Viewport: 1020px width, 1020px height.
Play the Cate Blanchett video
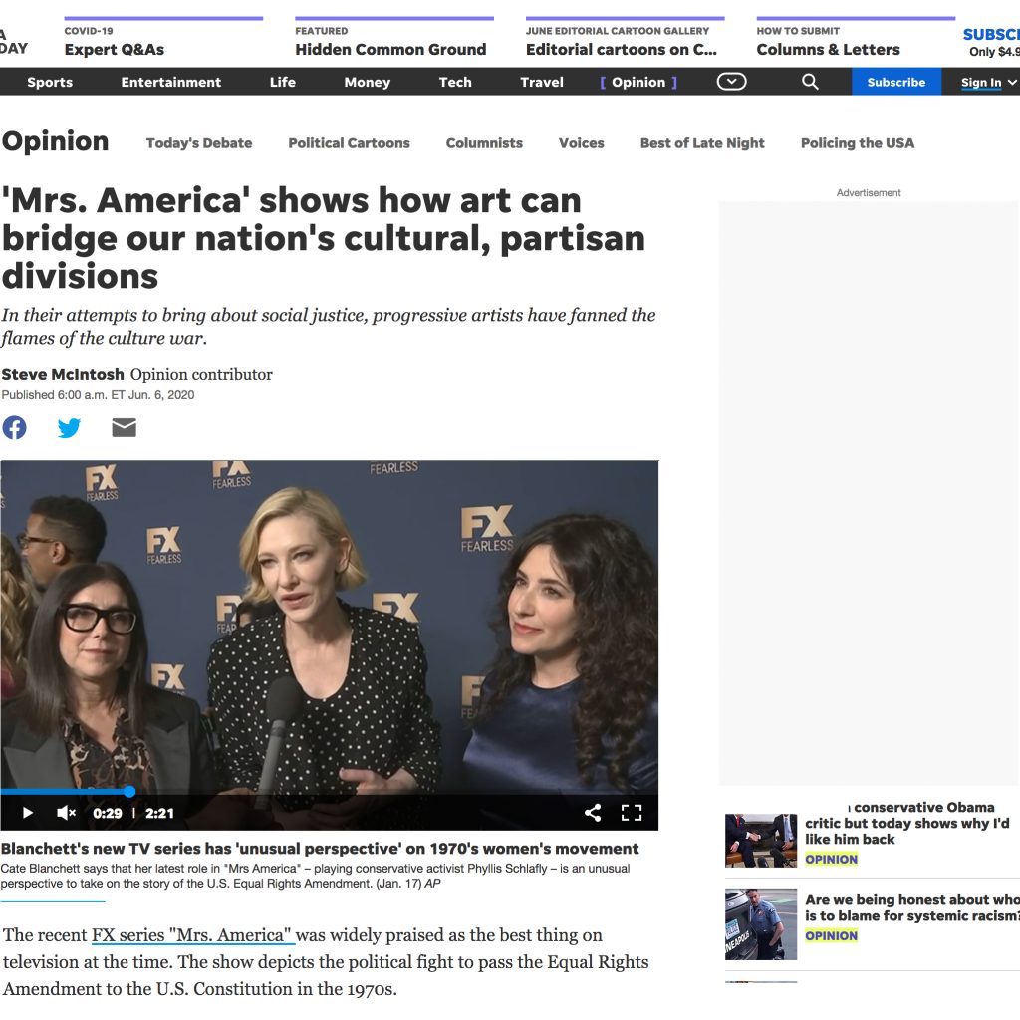tap(27, 813)
